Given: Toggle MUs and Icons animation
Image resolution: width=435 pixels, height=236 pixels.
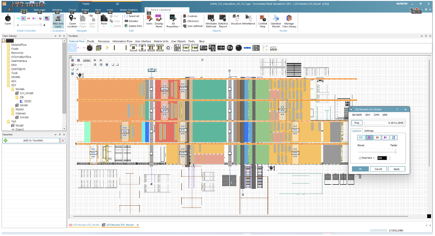Looking at the screenshot, I should [x=58, y=21].
